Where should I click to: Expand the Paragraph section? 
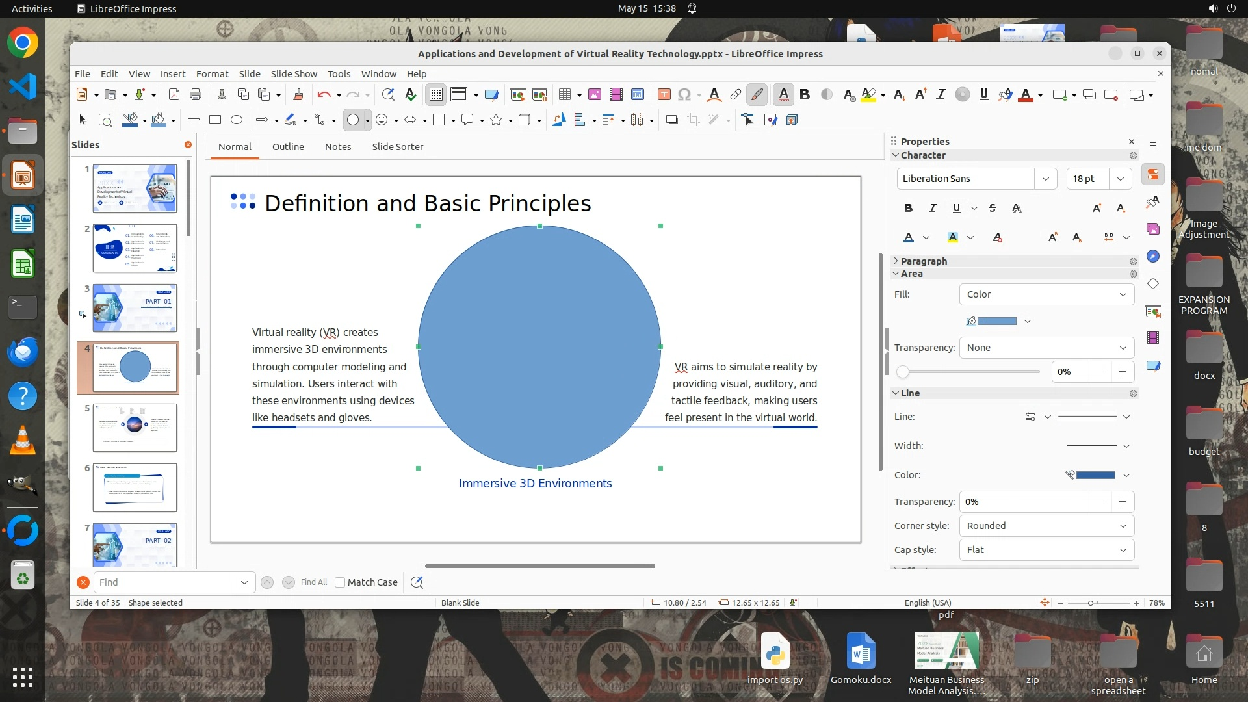coord(923,261)
